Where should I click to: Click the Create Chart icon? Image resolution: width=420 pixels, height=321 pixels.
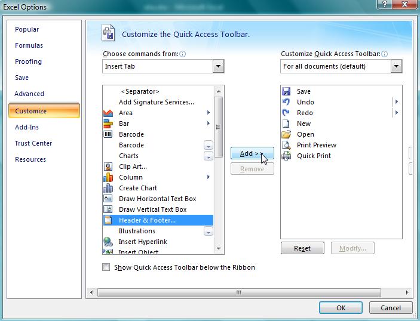[108, 188]
